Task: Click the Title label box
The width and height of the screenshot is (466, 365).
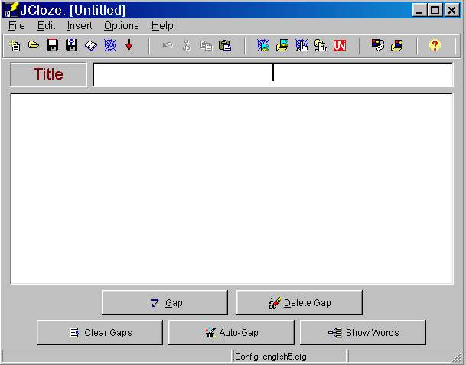Action: pos(48,74)
